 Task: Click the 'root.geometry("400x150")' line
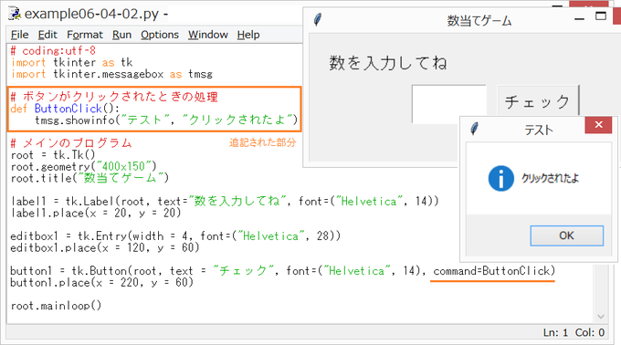[x=84, y=166]
